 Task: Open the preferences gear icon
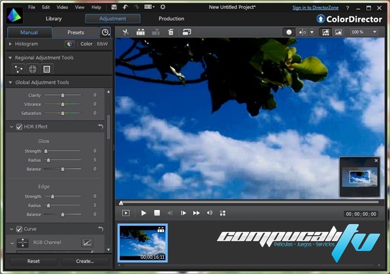pyautogui.click(x=163, y=7)
